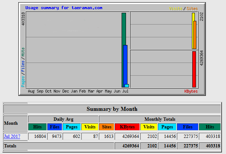Click the blue Daily Avg Files header
The width and height of the screenshot is (226, 154).
pos(55,127)
